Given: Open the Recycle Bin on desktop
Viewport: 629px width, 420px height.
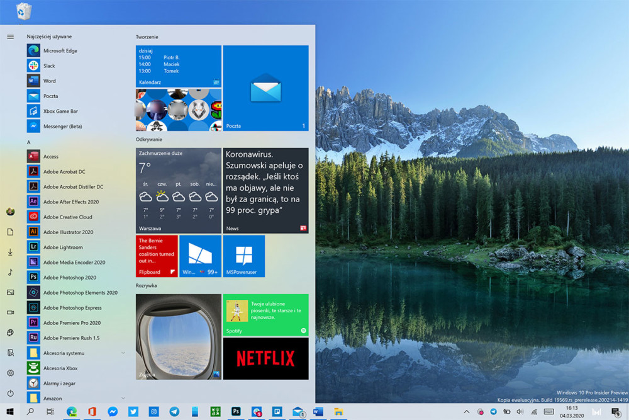Looking at the screenshot, I should click(x=24, y=11).
